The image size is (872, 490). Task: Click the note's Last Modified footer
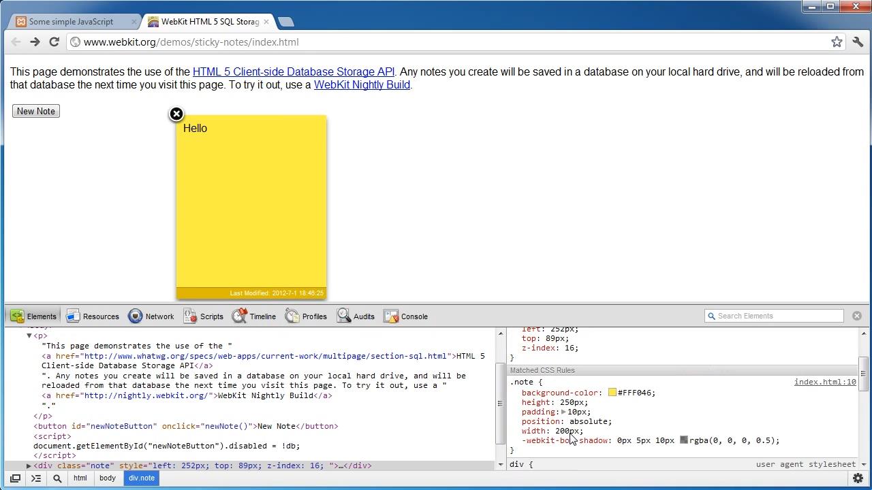pos(251,293)
